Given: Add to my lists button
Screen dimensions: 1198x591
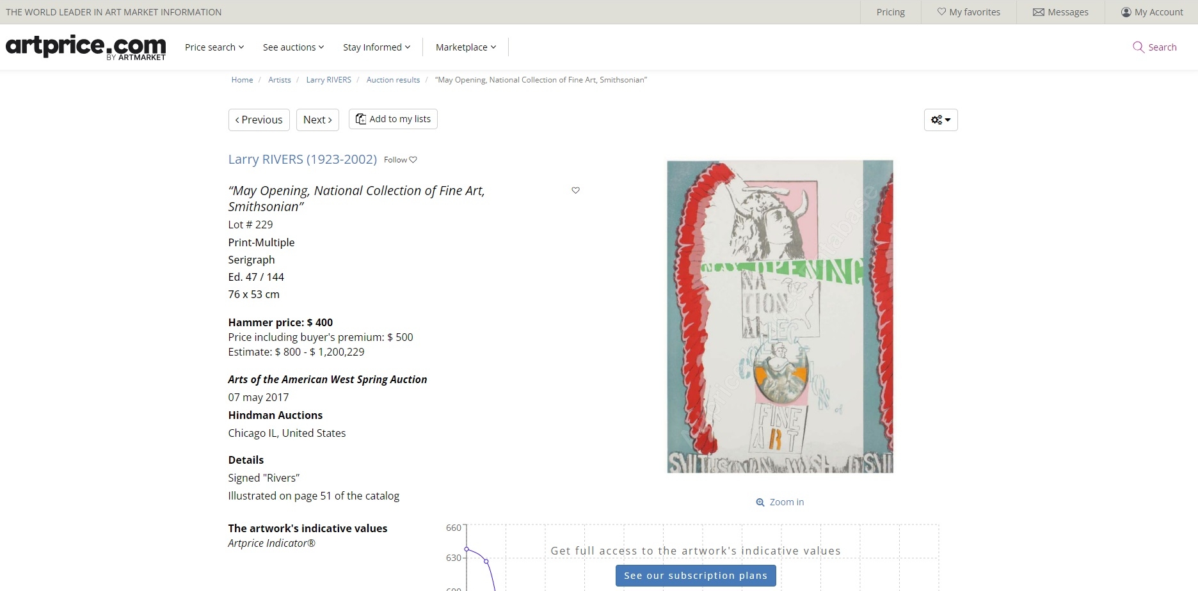Looking at the screenshot, I should click(393, 119).
